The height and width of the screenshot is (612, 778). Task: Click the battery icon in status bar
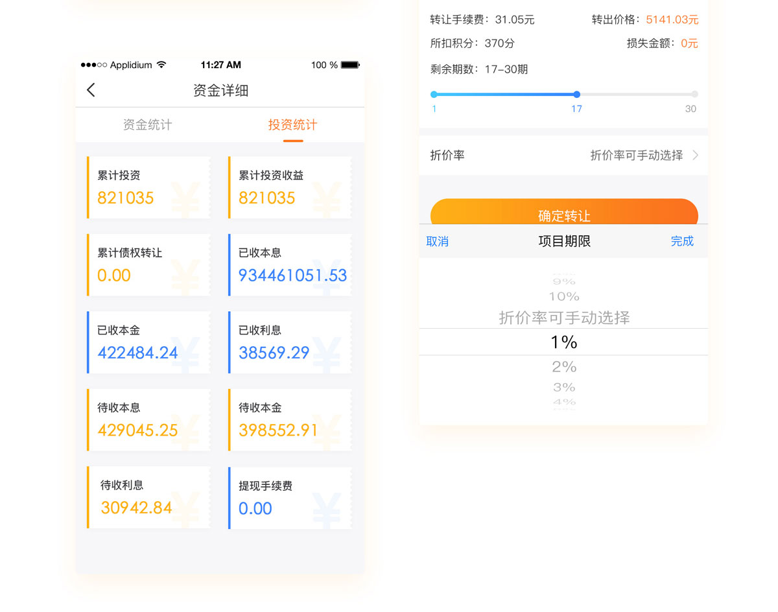coord(350,65)
